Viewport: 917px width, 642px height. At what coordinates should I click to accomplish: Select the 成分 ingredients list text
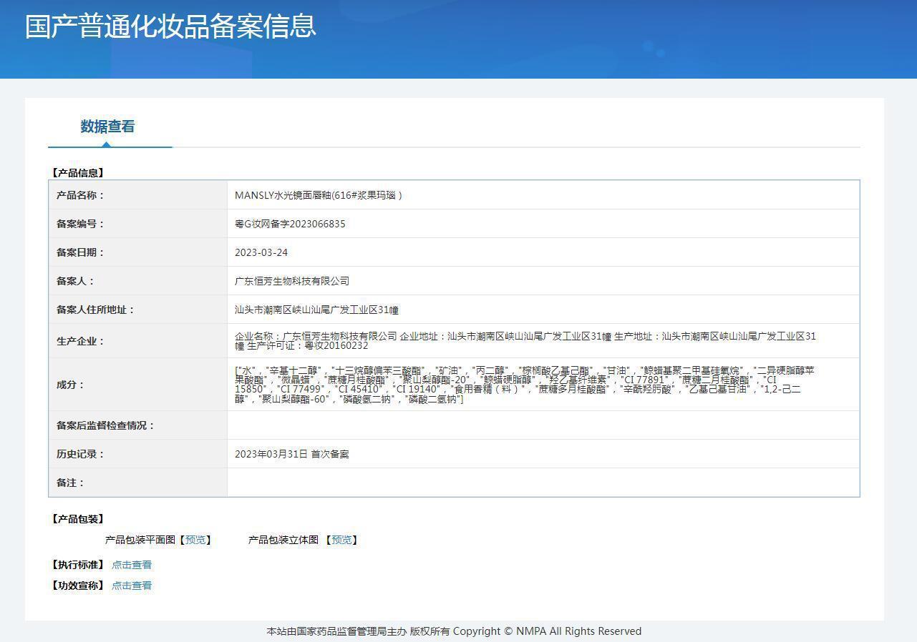[525, 385]
